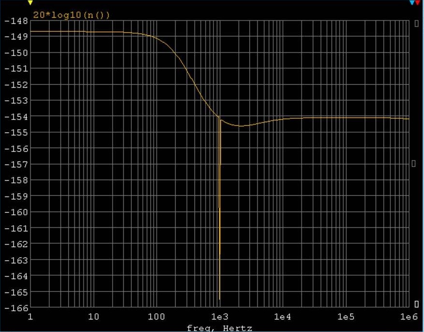Click the '-149' y-axis tick label
This screenshot has width=424, height=332.
[x=16, y=37]
